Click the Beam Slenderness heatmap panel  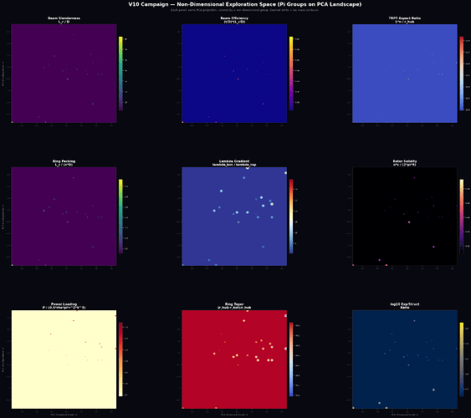point(64,74)
